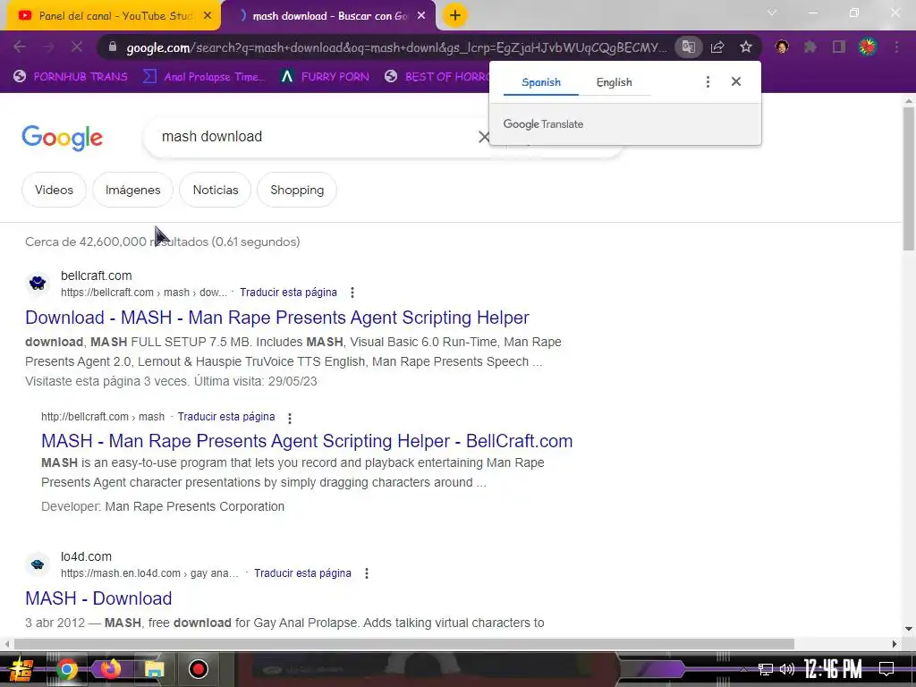
Task: Click the Visitaste esta página 3 veces note
Action: pos(171,381)
